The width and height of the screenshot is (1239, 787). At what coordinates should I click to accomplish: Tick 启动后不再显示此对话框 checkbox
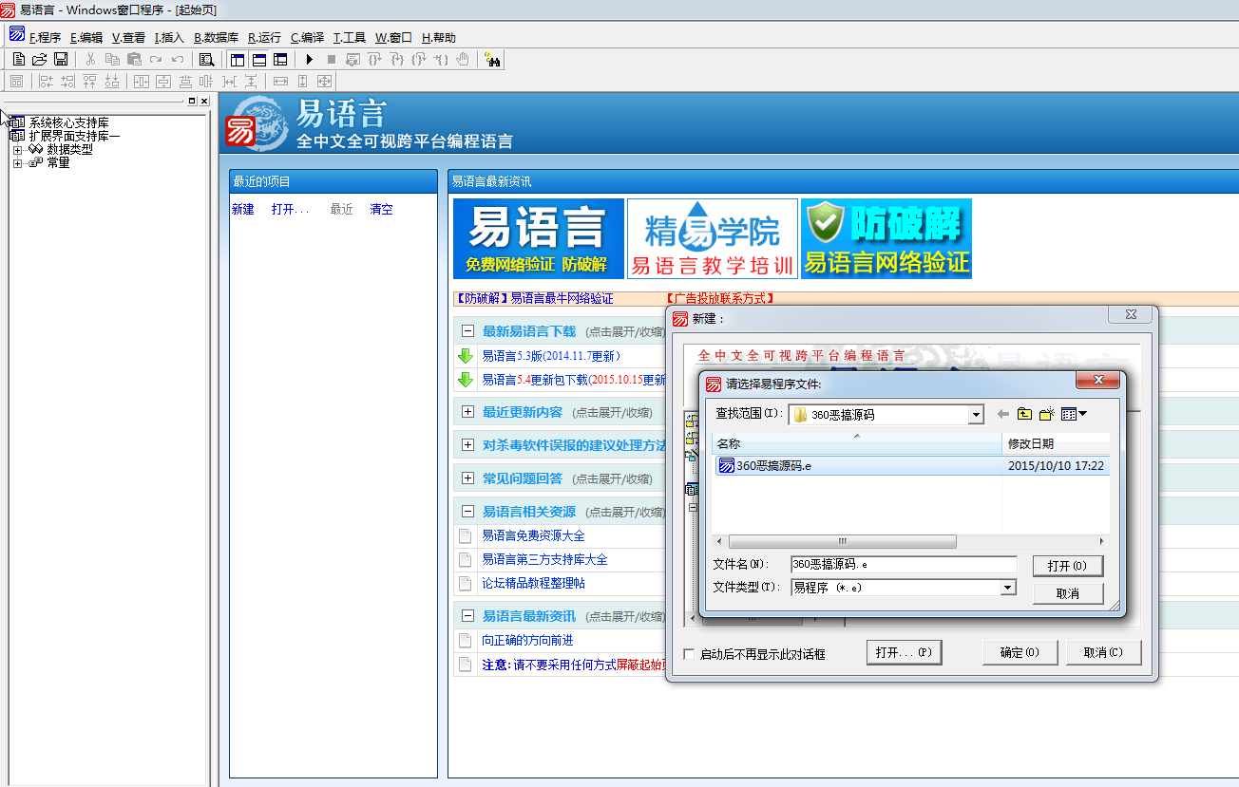[x=689, y=654]
